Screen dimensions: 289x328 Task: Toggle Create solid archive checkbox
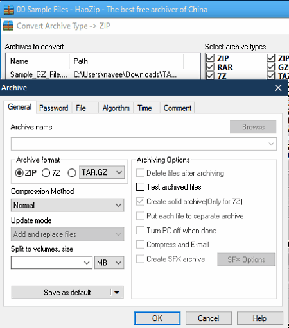pyautogui.click(x=140, y=202)
